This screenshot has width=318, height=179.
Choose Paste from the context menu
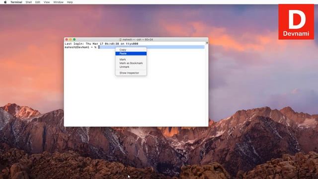click(x=131, y=53)
